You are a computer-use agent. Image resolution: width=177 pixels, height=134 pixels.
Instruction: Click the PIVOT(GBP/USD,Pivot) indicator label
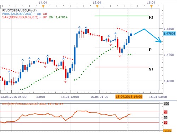19,10
